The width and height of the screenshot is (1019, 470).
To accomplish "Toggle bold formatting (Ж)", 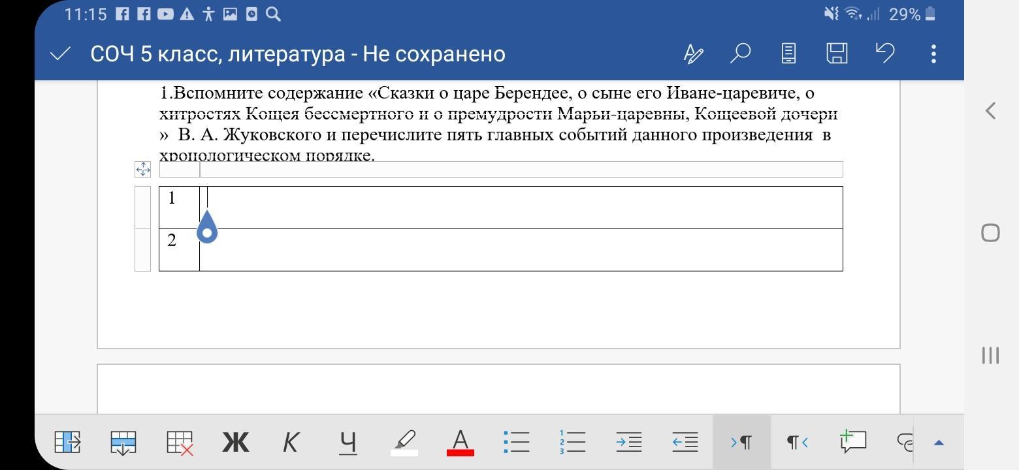I will [236, 442].
